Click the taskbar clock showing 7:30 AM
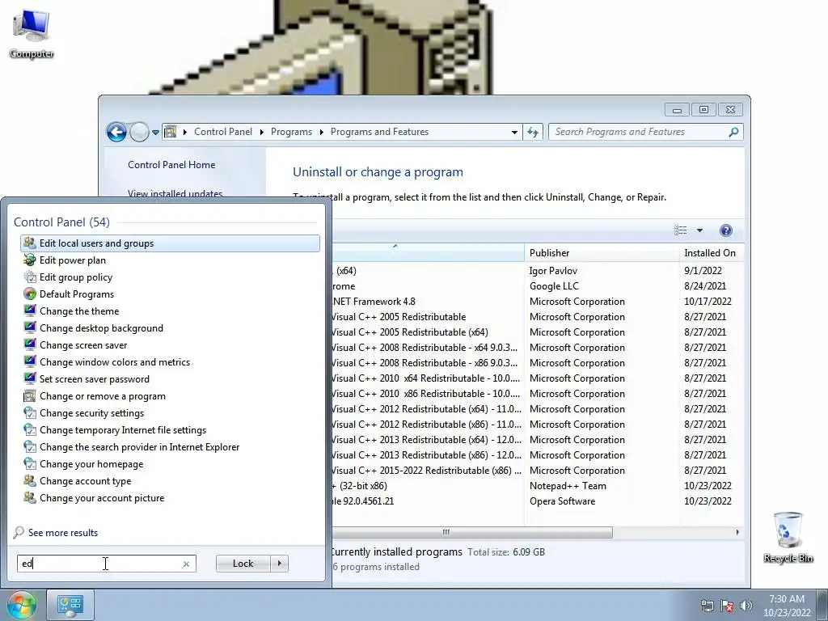828x621 pixels. click(787, 606)
